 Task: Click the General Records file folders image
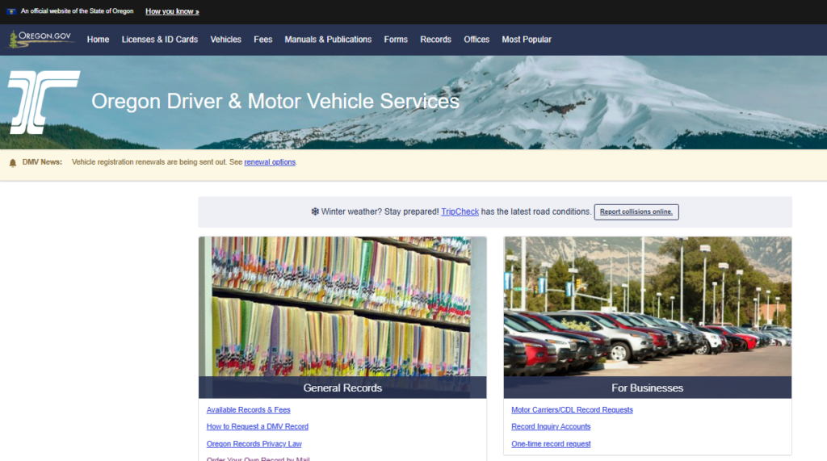(x=342, y=307)
